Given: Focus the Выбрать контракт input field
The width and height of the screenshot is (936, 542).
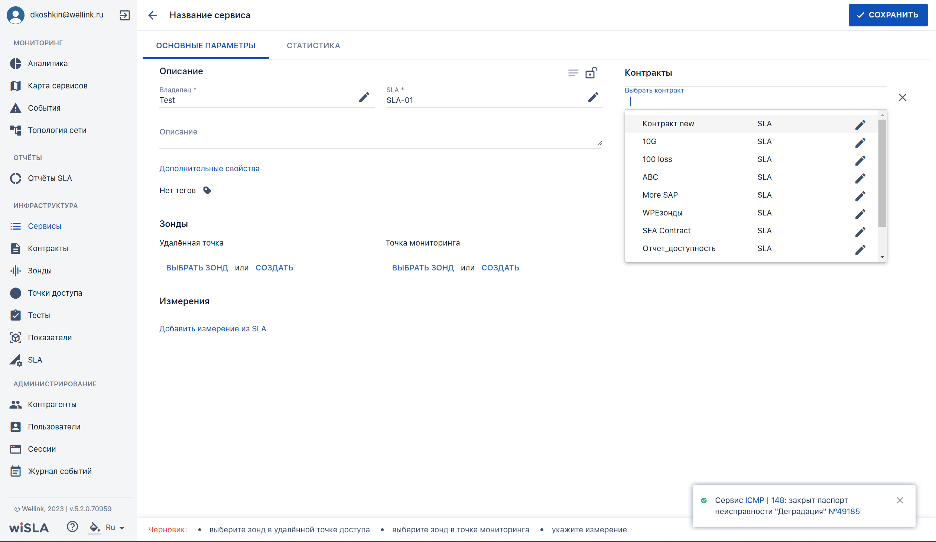Looking at the screenshot, I should point(756,101).
